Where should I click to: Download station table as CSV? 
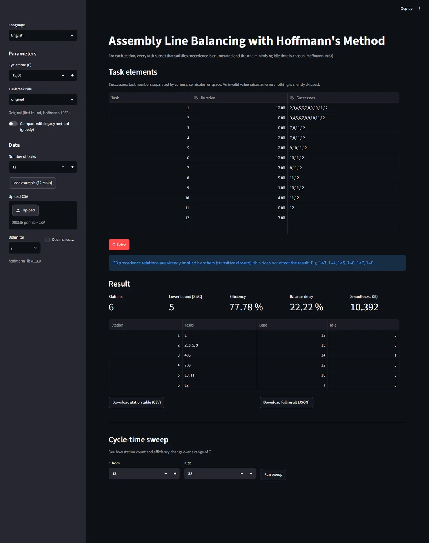(137, 402)
